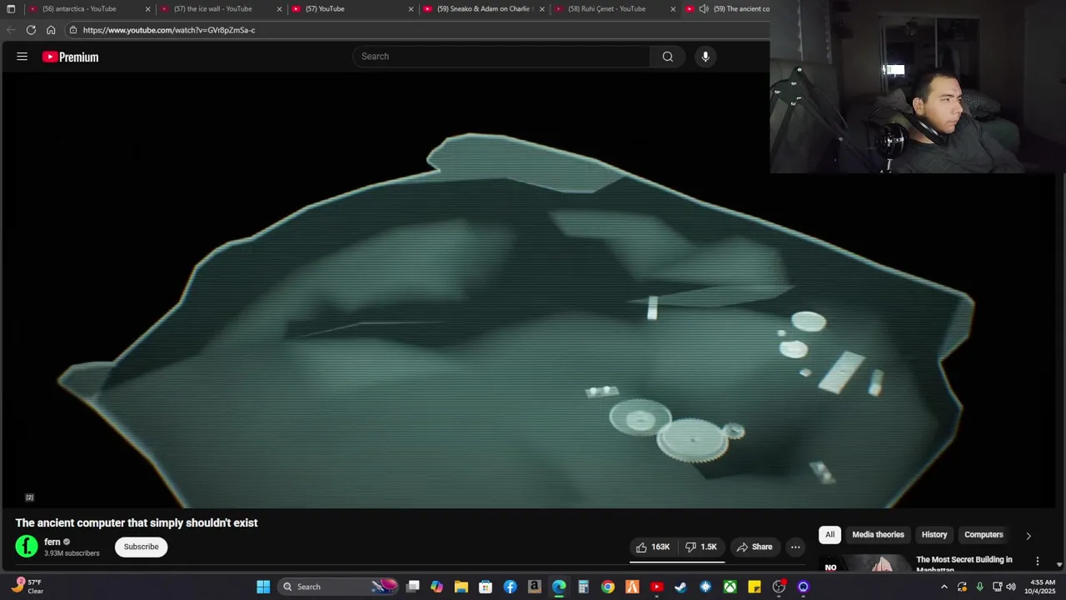This screenshot has width=1066, height=600.
Task: Open The Most Secret Building in Manhattan thumbnail
Action: [x=864, y=564]
